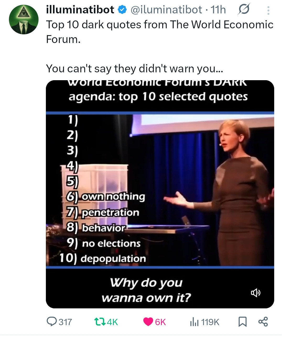Click the share icon
This screenshot has width=282, height=338.
tap(263, 321)
